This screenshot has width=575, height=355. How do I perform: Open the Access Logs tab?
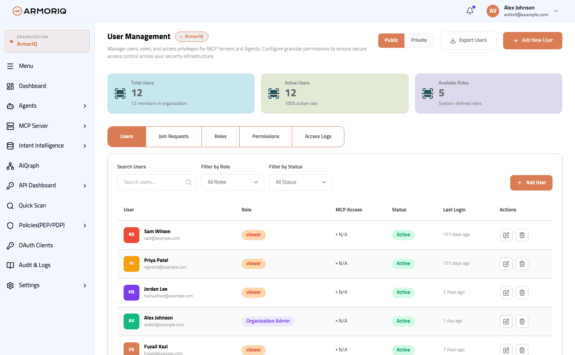[x=318, y=136]
